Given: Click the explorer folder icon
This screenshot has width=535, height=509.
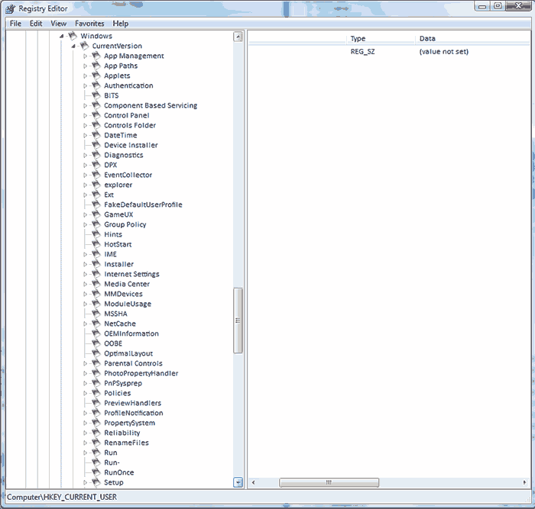Looking at the screenshot, I should [96, 185].
